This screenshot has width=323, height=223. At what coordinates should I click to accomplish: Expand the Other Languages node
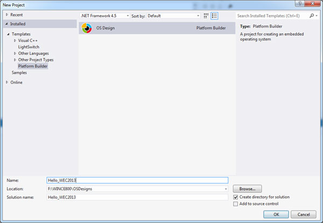coord(15,53)
